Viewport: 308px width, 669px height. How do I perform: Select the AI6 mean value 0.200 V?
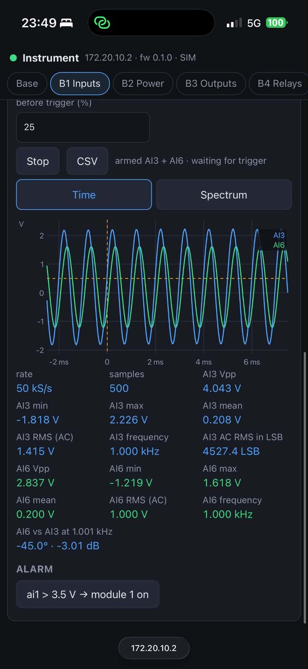point(35,514)
